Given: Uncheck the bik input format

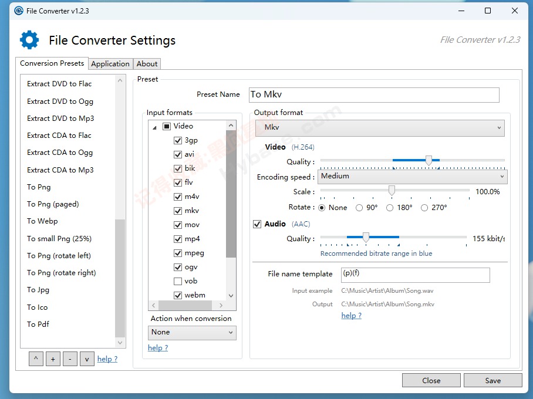Looking at the screenshot, I should tap(178, 168).
